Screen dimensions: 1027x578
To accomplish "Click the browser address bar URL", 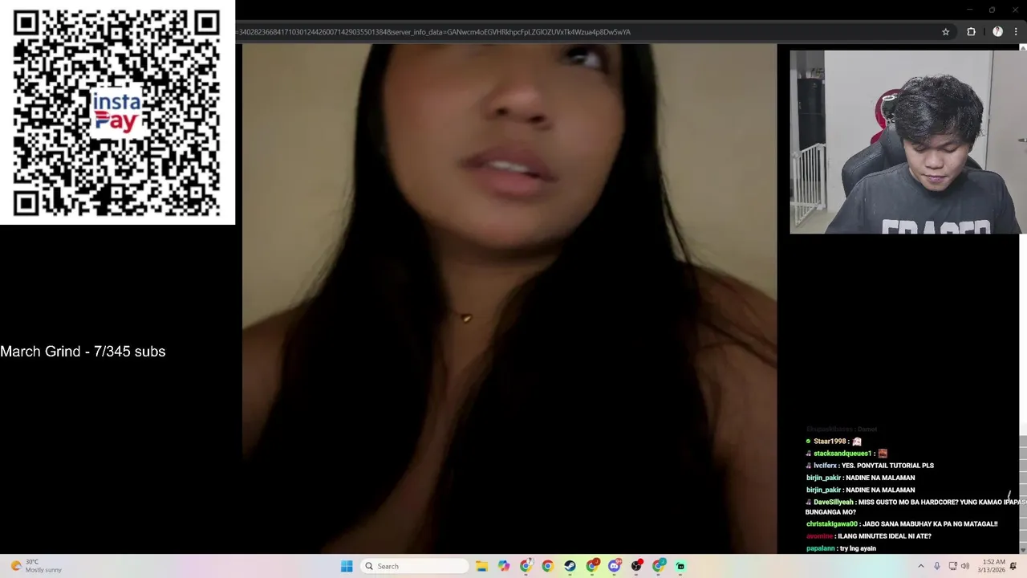I will click(x=433, y=32).
